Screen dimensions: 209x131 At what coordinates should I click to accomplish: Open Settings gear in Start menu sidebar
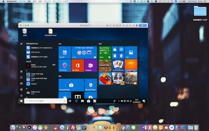[x=21, y=89]
